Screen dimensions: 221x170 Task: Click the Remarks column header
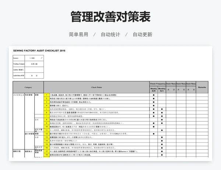pyautogui.click(x=202, y=87)
